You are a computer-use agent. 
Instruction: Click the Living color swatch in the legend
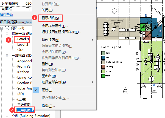click(103, 71)
